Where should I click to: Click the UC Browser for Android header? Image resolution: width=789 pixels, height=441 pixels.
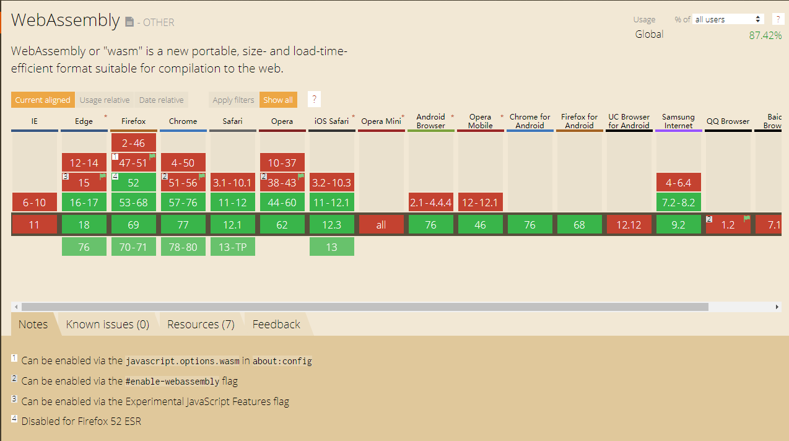[629, 121]
